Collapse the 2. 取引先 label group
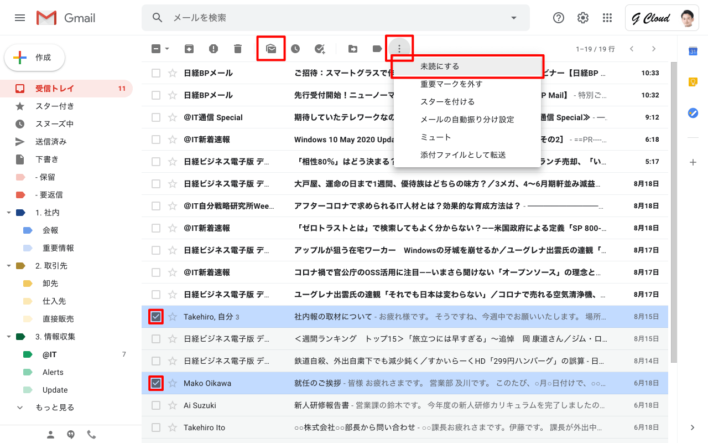The height and width of the screenshot is (443, 708). pos(8,266)
